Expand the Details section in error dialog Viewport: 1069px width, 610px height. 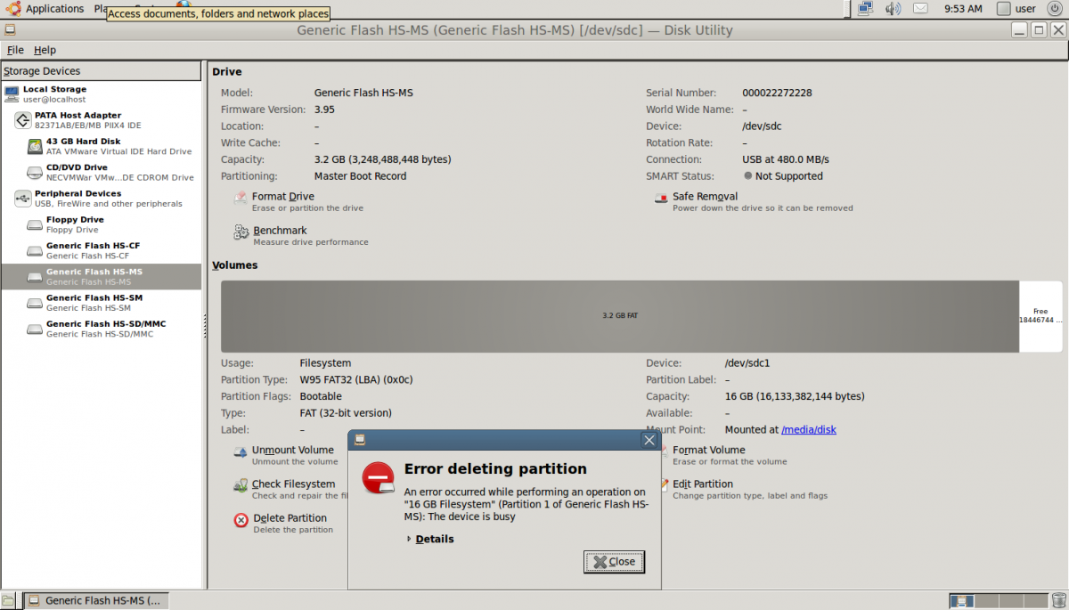pyautogui.click(x=434, y=539)
